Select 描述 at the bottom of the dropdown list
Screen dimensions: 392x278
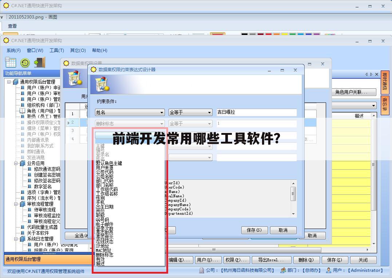(100, 263)
